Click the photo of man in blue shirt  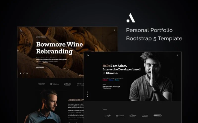click(x=43, y=106)
